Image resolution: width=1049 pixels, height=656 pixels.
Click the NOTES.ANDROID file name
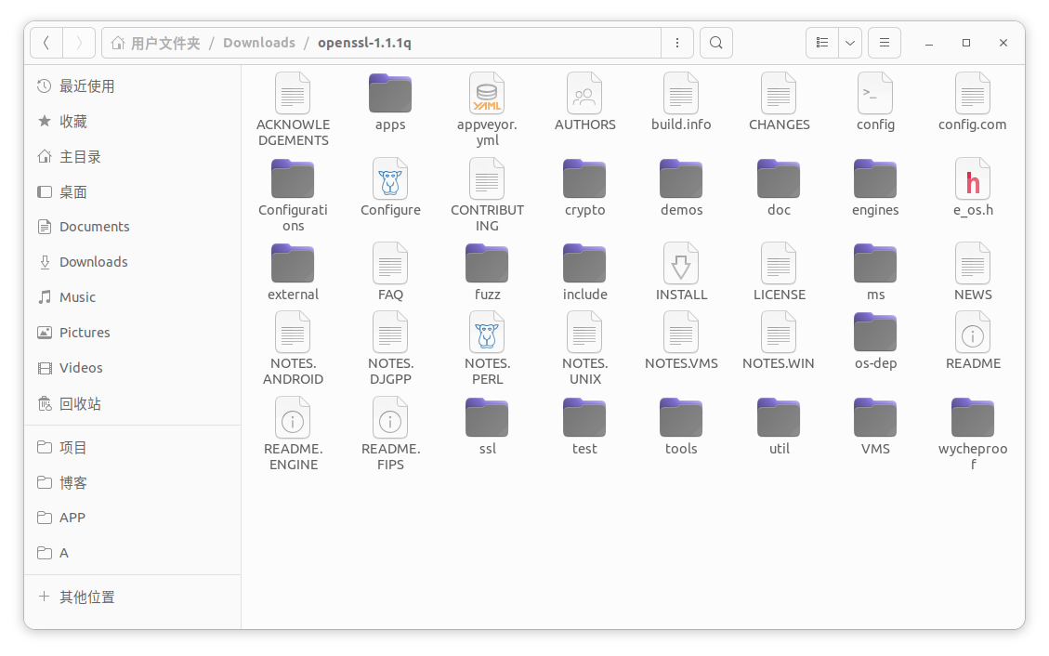click(x=293, y=371)
